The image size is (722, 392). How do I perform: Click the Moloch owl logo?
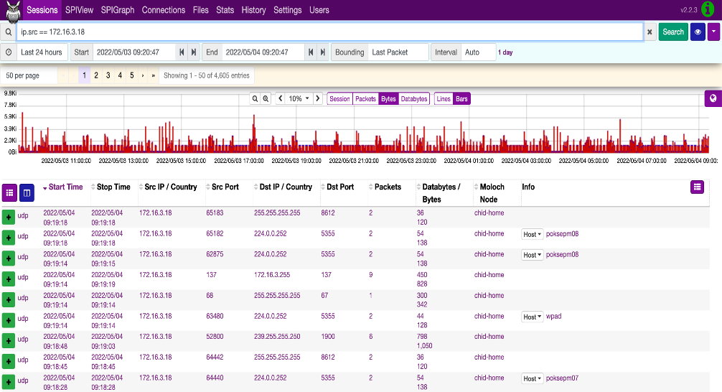point(11,11)
